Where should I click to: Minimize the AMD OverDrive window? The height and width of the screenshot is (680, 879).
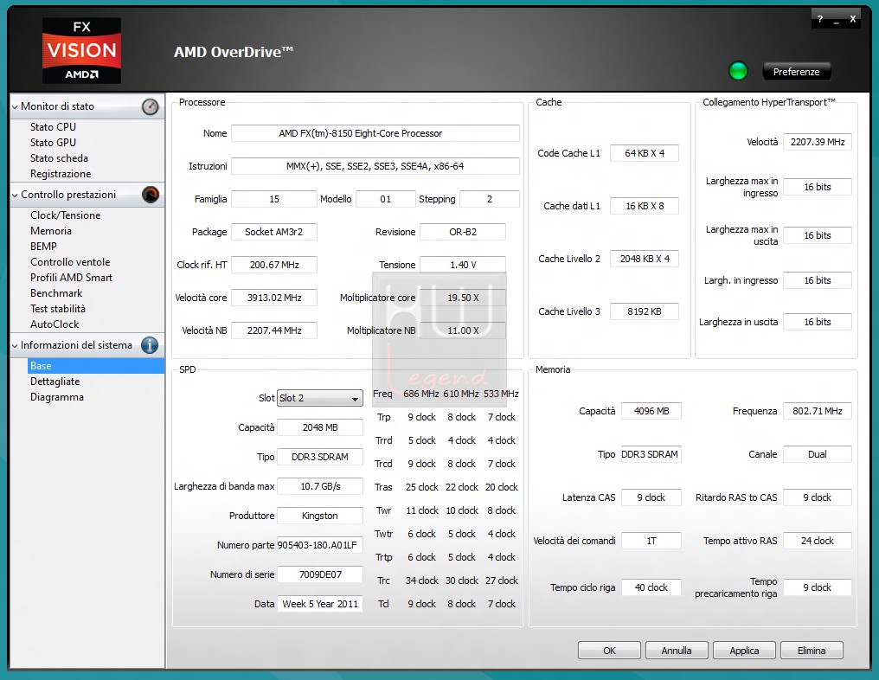[x=836, y=20]
